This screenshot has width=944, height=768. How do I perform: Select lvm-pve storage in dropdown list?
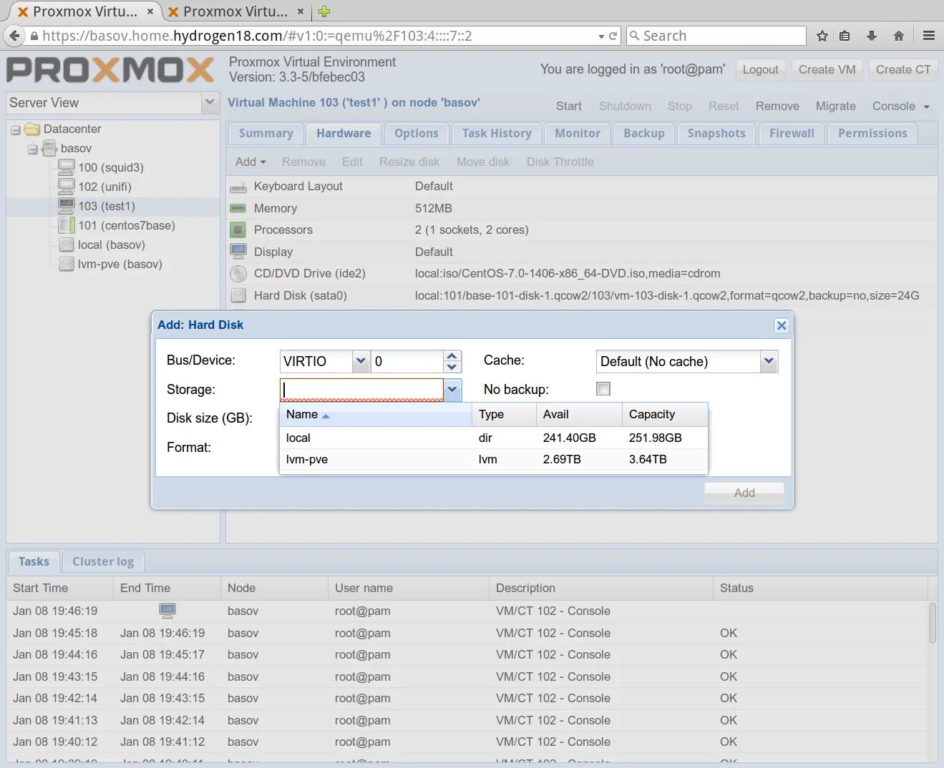[494, 459]
